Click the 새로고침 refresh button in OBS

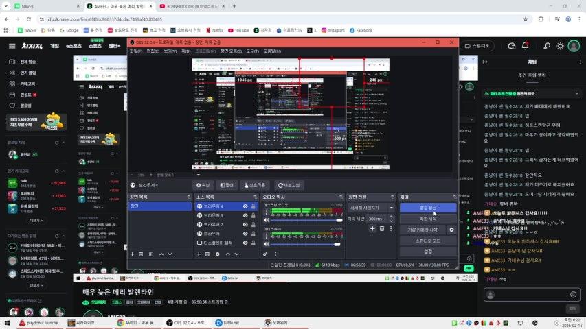289,185
